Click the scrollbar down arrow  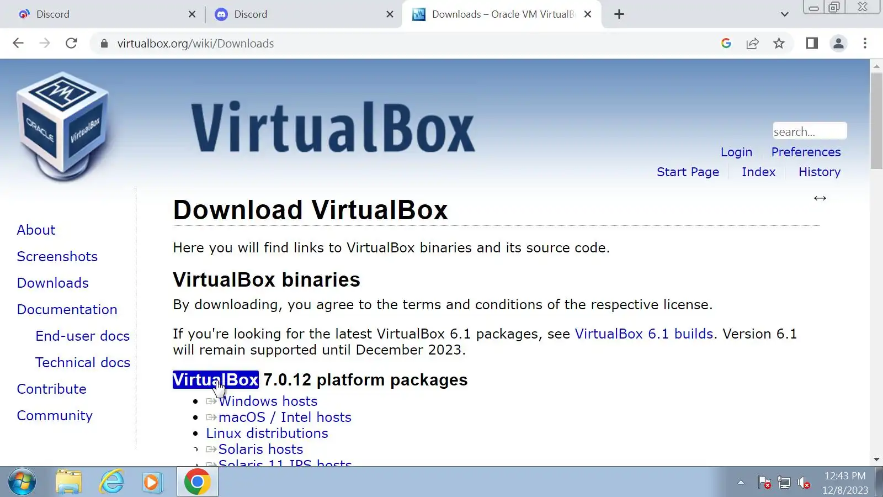click(x=876, y=459)
